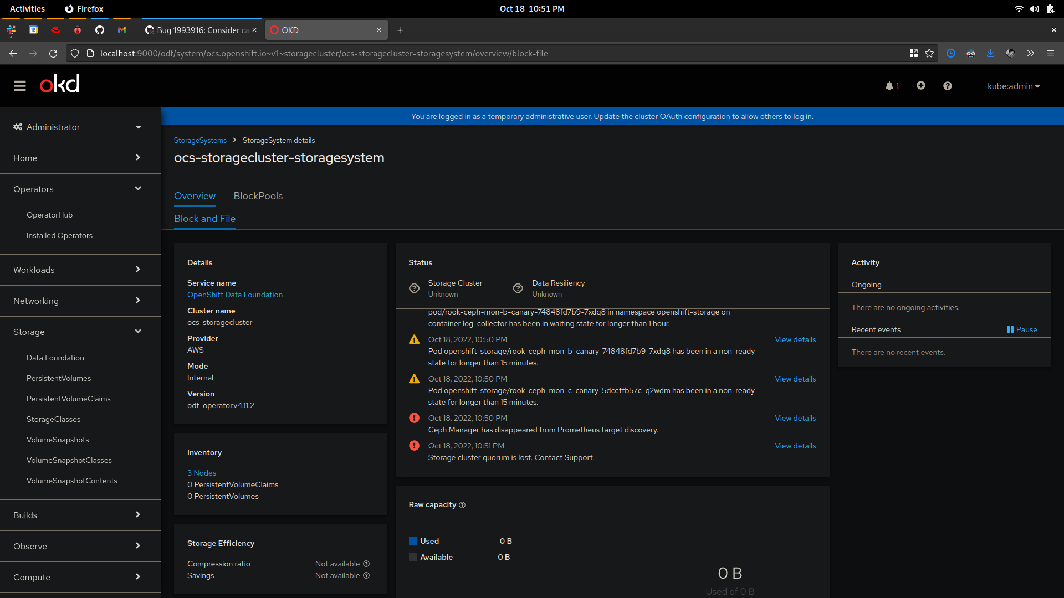Click the 3 Nodes inventory link
The image size is (1064, 598).
(x=201, y=473)
